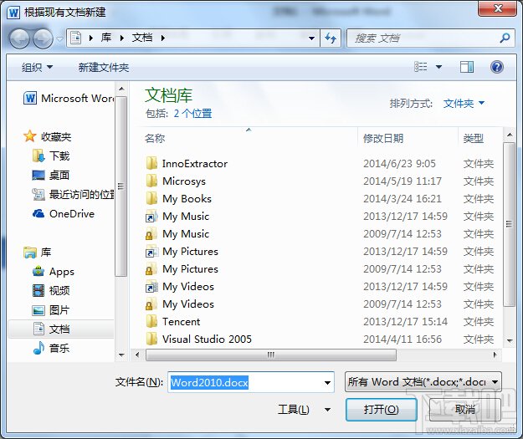Click the file list scroll up arrow
This screenshot has height=439, width=523.
click(x=510, y=135)
